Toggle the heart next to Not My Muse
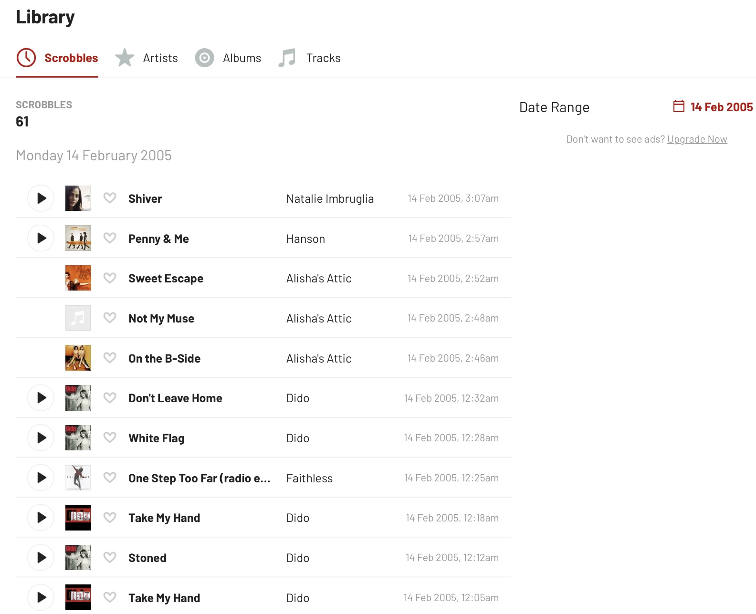 pyautogui.click(x=110, y=318)
